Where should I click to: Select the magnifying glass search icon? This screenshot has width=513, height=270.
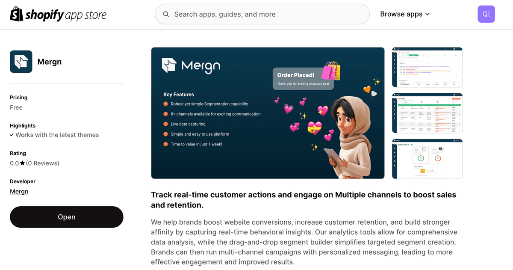(x=166, y=14)
